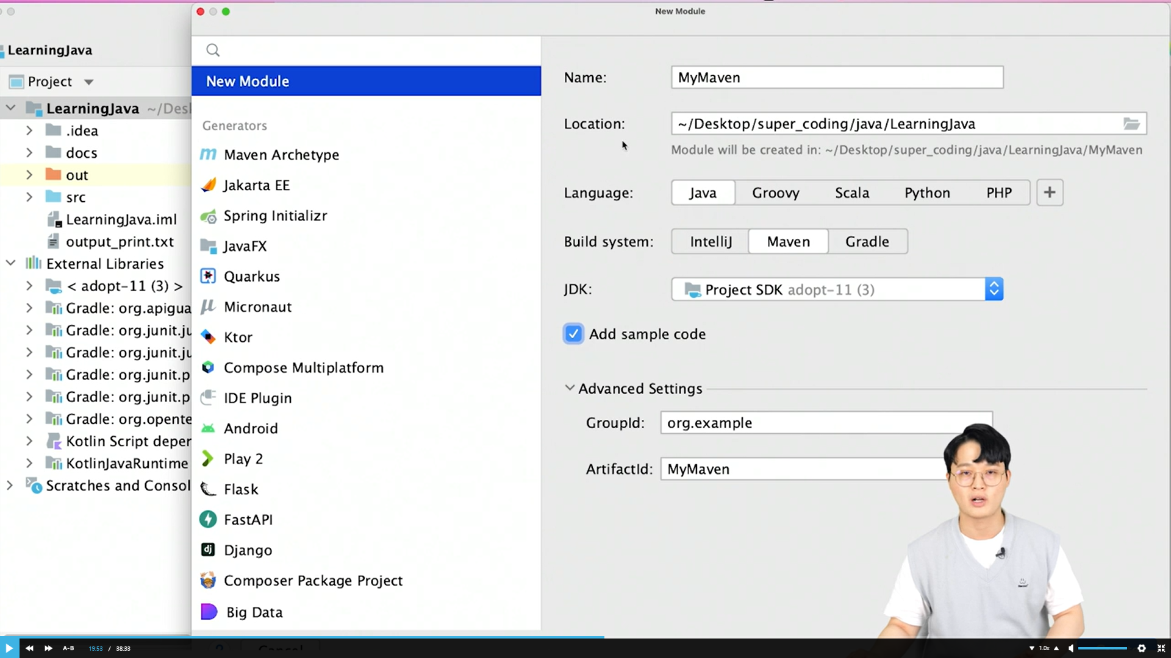Select the Django generator icon

(208, 550)
